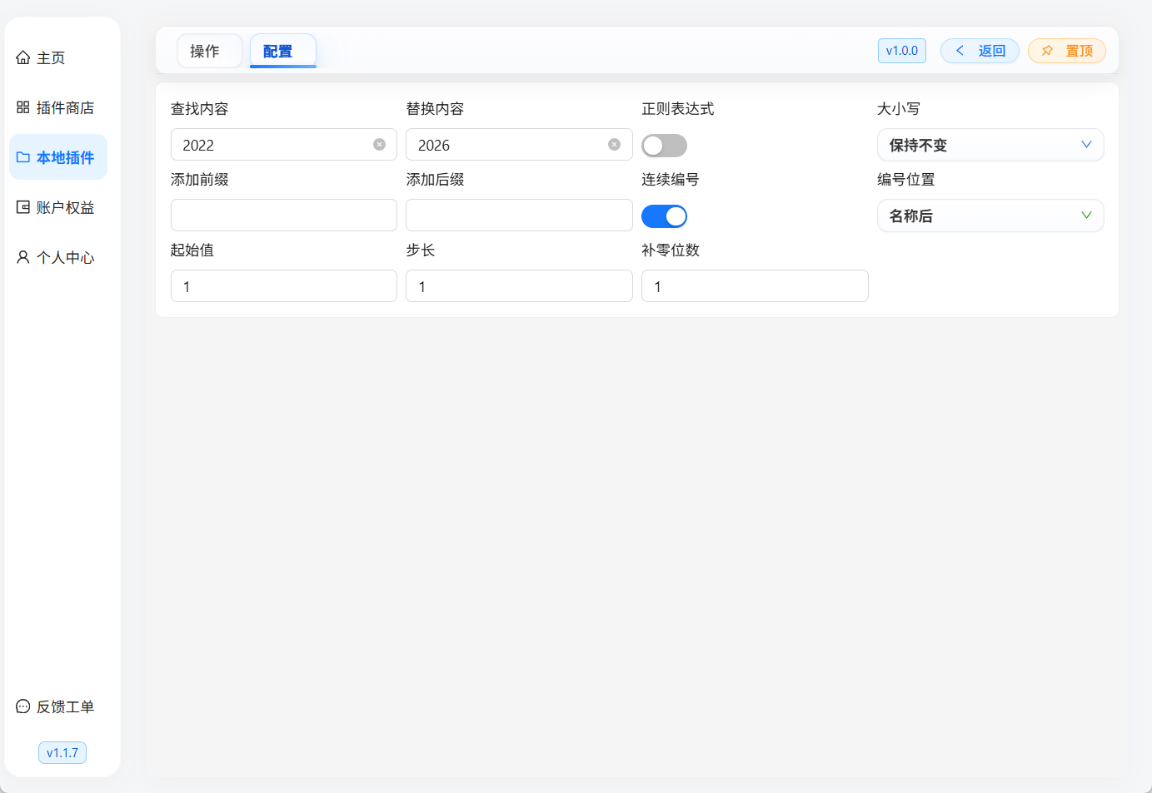Image resolution: width=1152 pixels, height=793 pixels.
Task: Open 个人中心 in the sidebar
Action: click(58, 257)
